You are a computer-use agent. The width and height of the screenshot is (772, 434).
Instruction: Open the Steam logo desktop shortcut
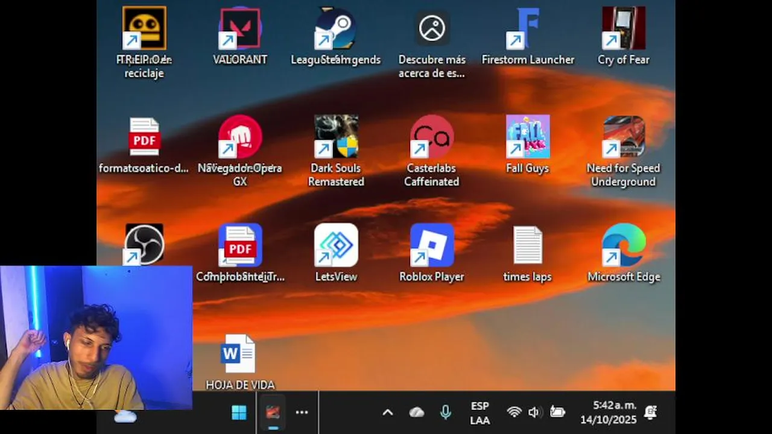click(x=336, y=28)
